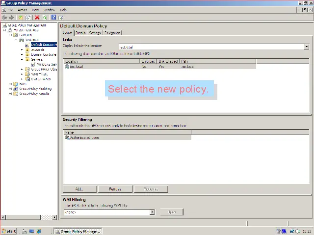This screenshot has height=235, width=314.
Task: Expand the Domain Controllers OU node
Action: 22,54
